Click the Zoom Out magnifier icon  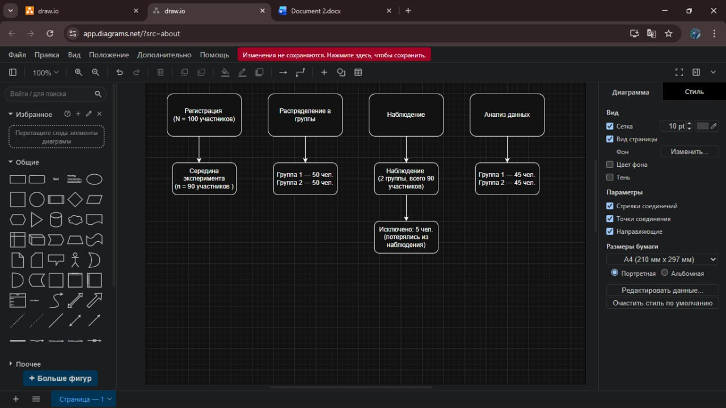click(96, 73)
